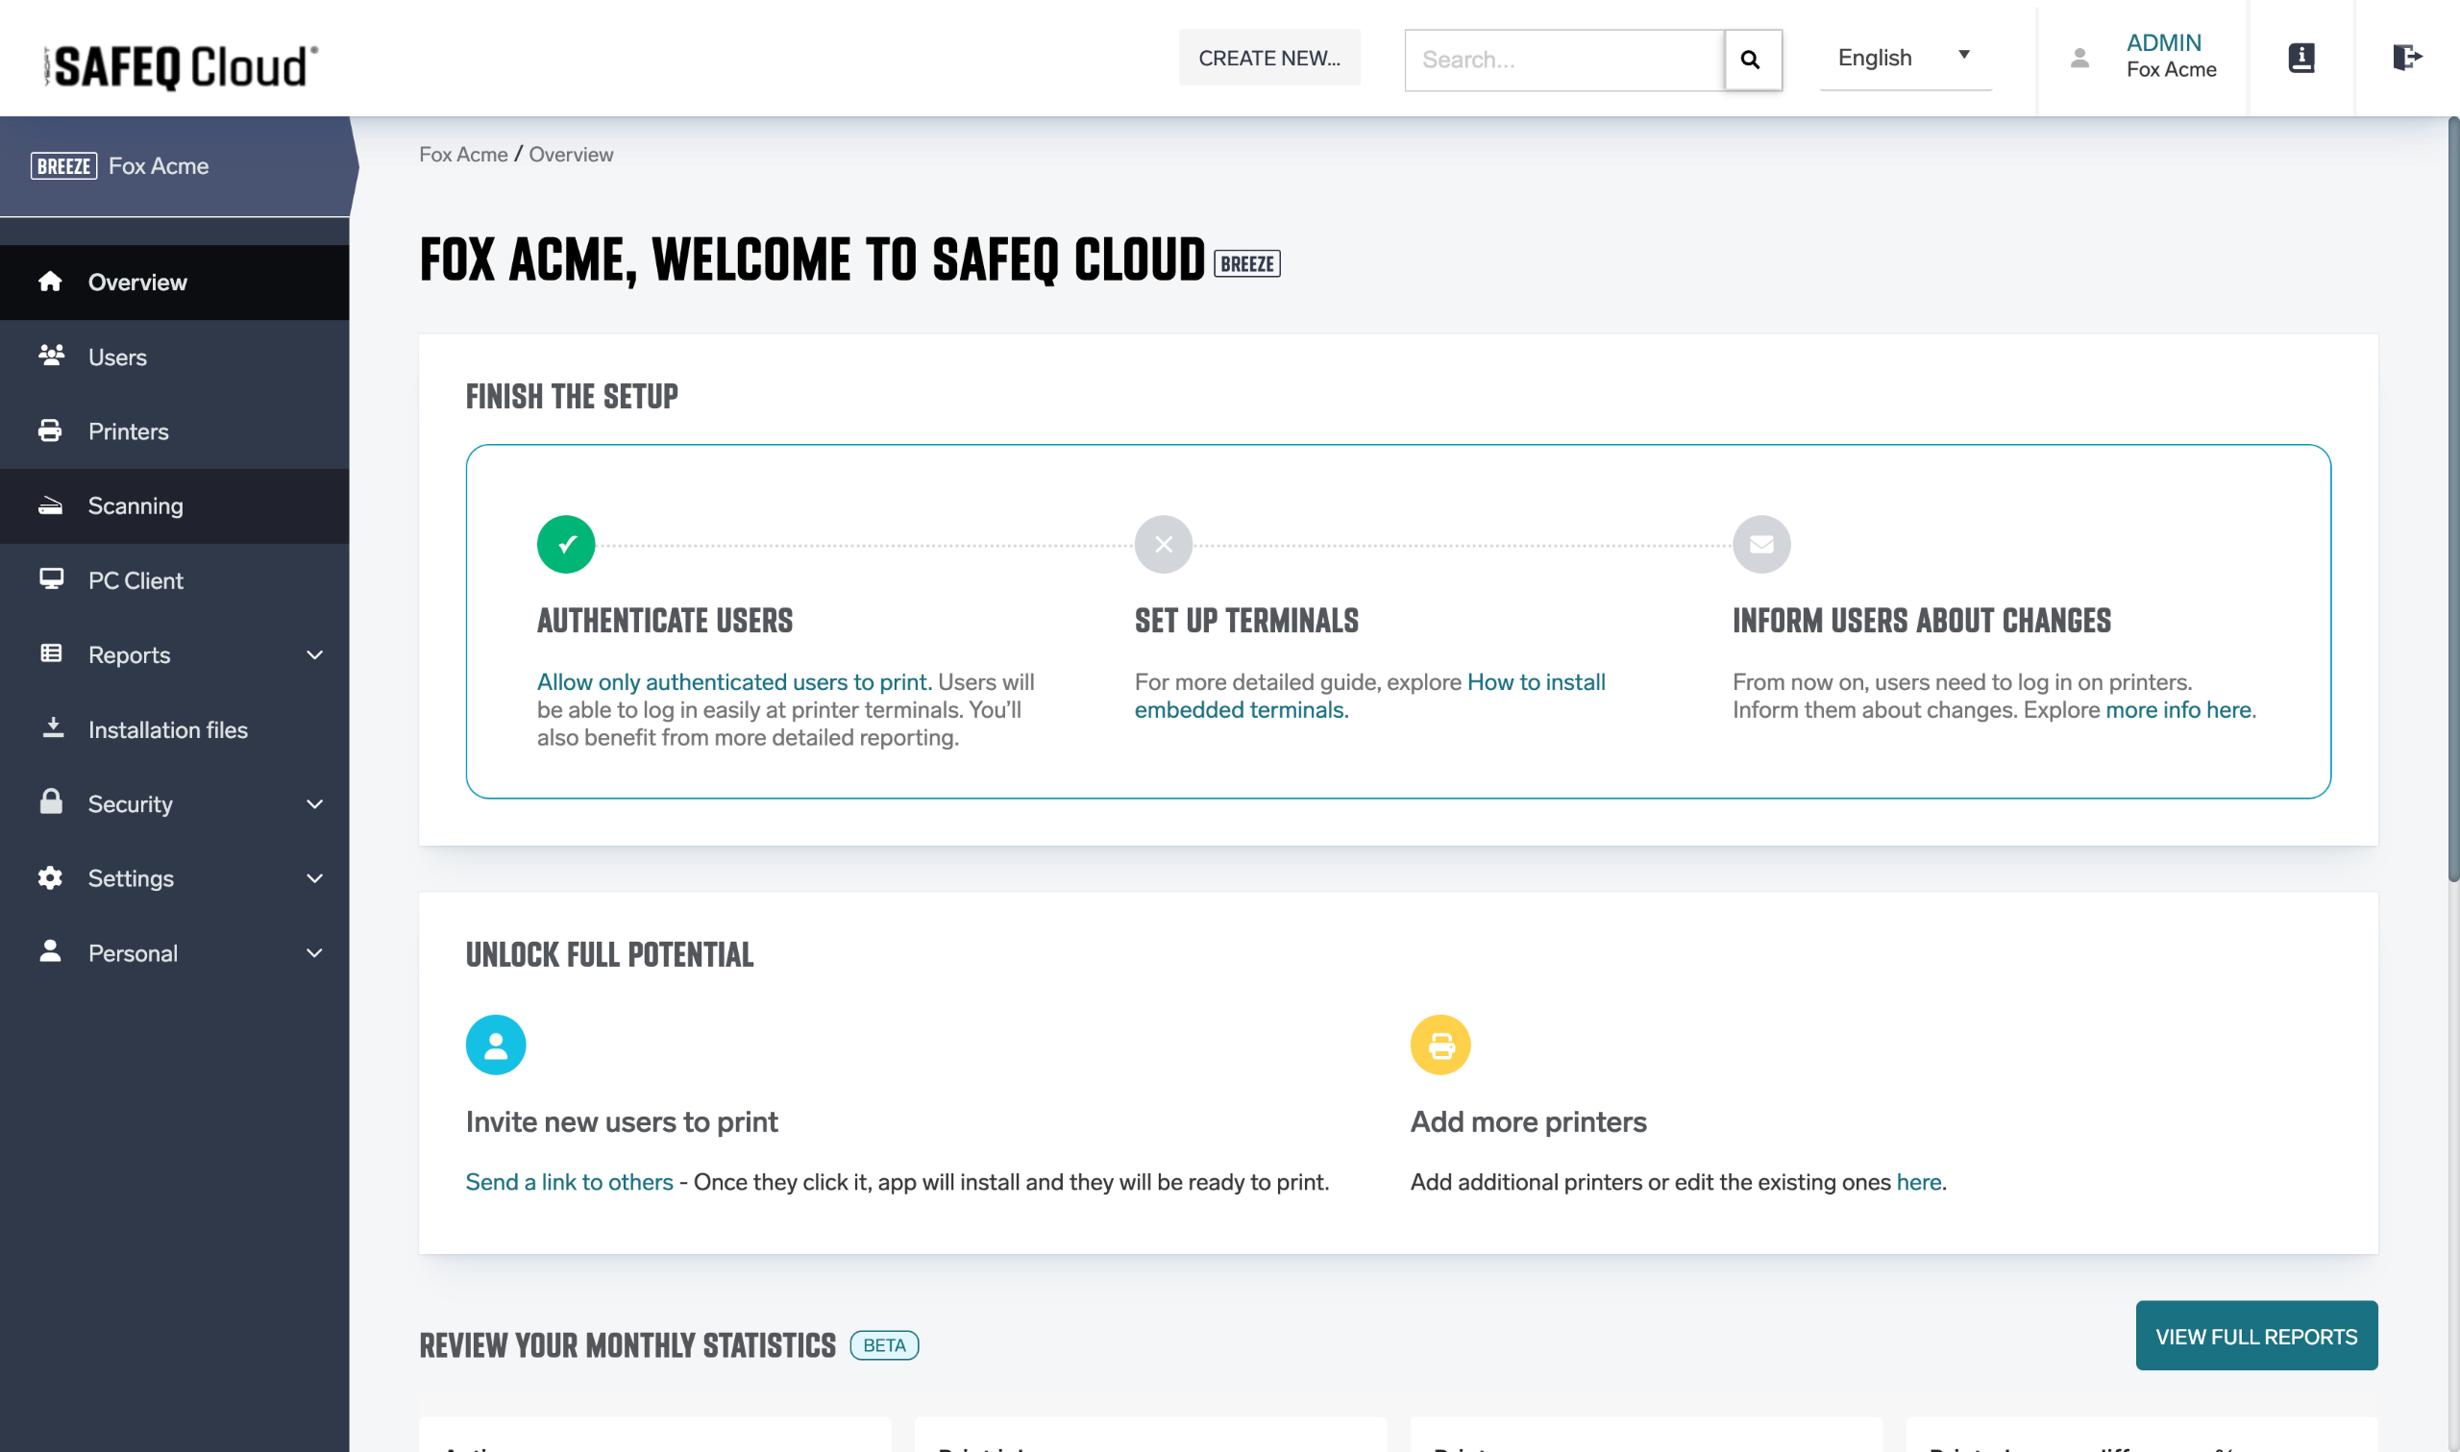This screenshot has width=2460, height=1452.
Task: Click the green Authenticate Users checkmark icon
Action: pos(565,544)
